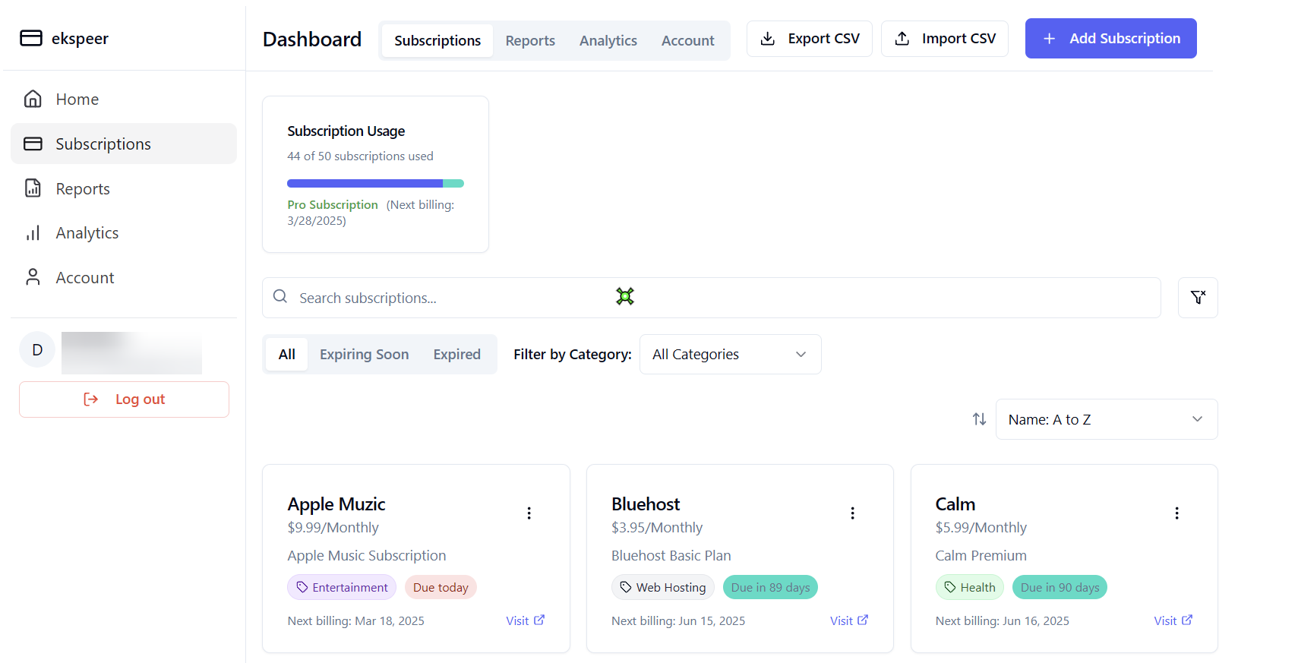Click the Bluehost Basic Plan description

click(671, 556)
